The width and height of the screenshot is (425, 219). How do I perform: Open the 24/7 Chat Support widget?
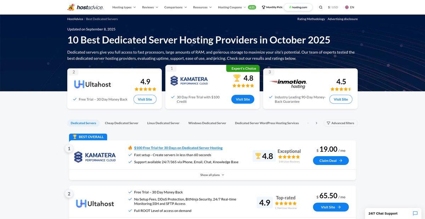click(x=393, y=213)
